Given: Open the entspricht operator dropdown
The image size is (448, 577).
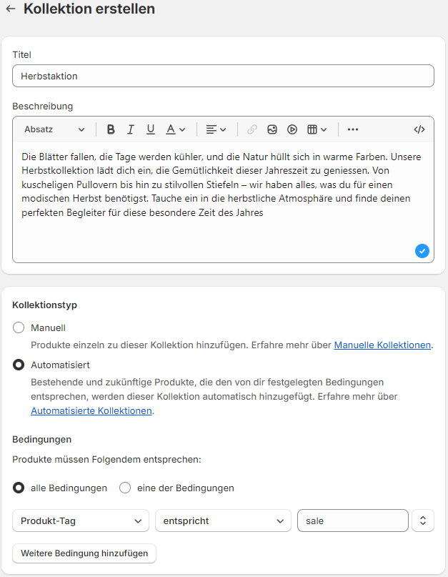Looking at the screenshot, I should tap(223, 521).
